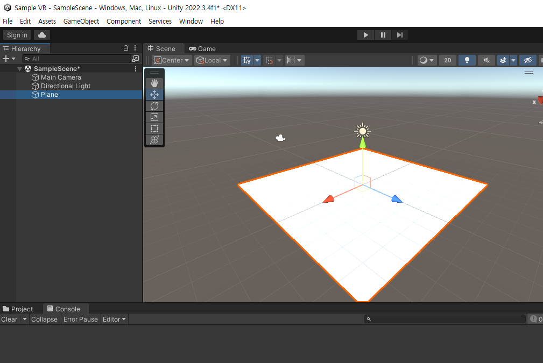Open Local handle rotation dropdown
This screenshot has width=543, height=363.
tap(212, 60)
